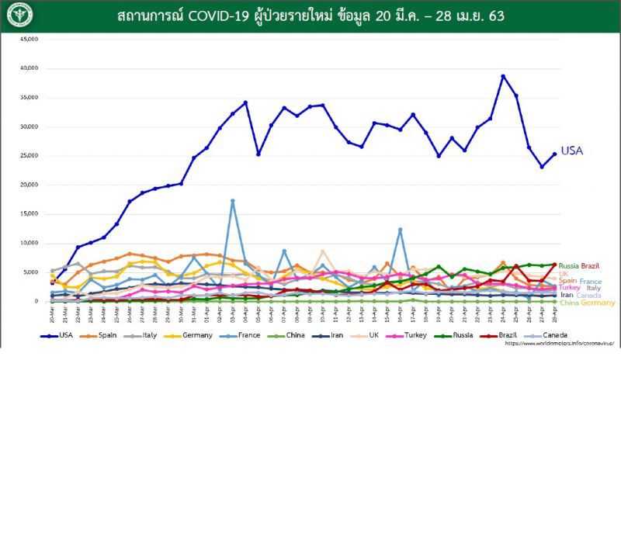This screenshot has width=621, height=554.
Task: Click the France legend marker
Action: [228, 336]
